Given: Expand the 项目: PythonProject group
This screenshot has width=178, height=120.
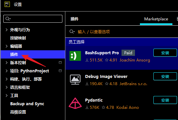Looking at the screenshot, I should click(7, 71).
